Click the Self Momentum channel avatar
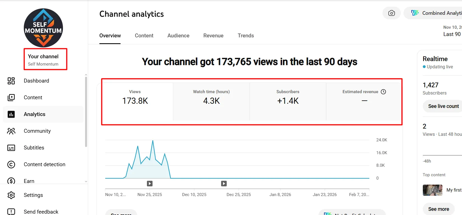 [x=43, y=28]
